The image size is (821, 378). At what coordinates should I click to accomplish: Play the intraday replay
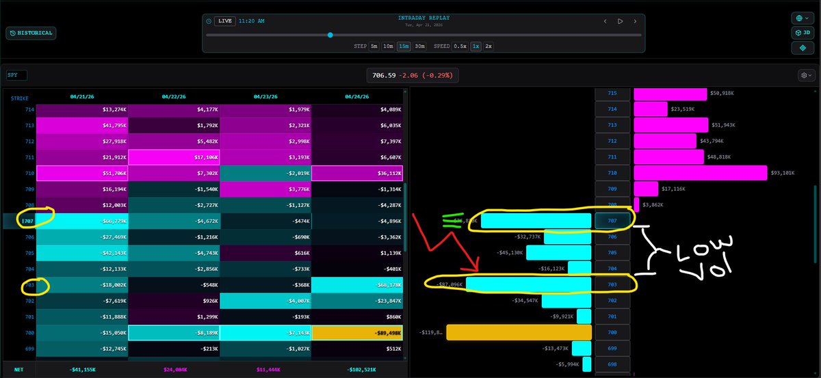(620, 21)
